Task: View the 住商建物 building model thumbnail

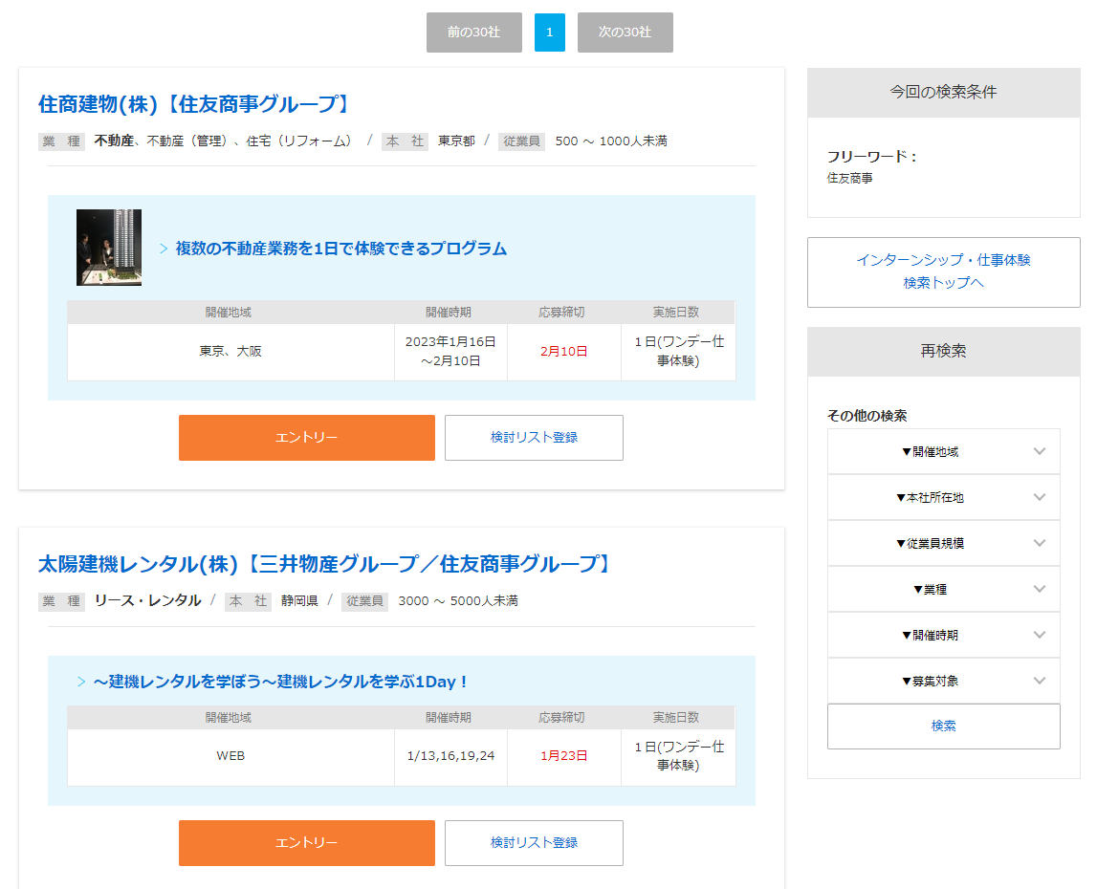Action: [x=108, y=248]
